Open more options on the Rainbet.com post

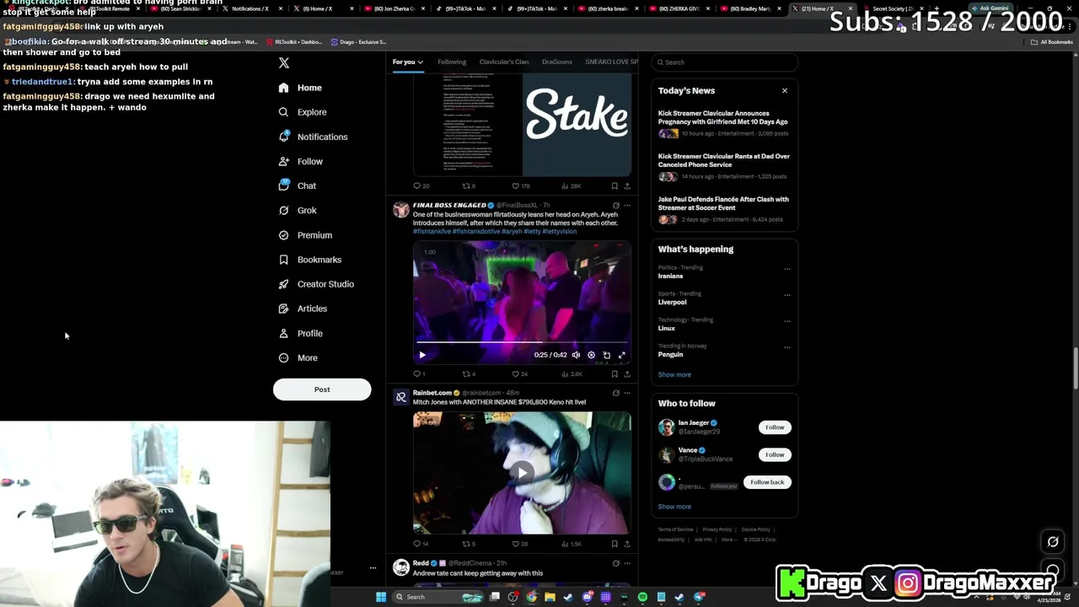(x=626, y=393)
